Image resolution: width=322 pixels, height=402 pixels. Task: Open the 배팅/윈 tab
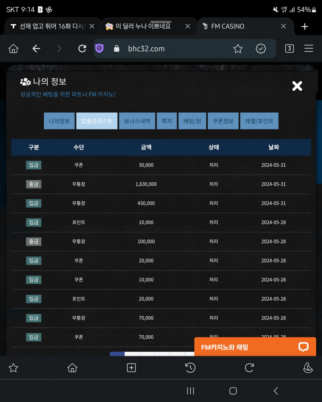(192, 121)
